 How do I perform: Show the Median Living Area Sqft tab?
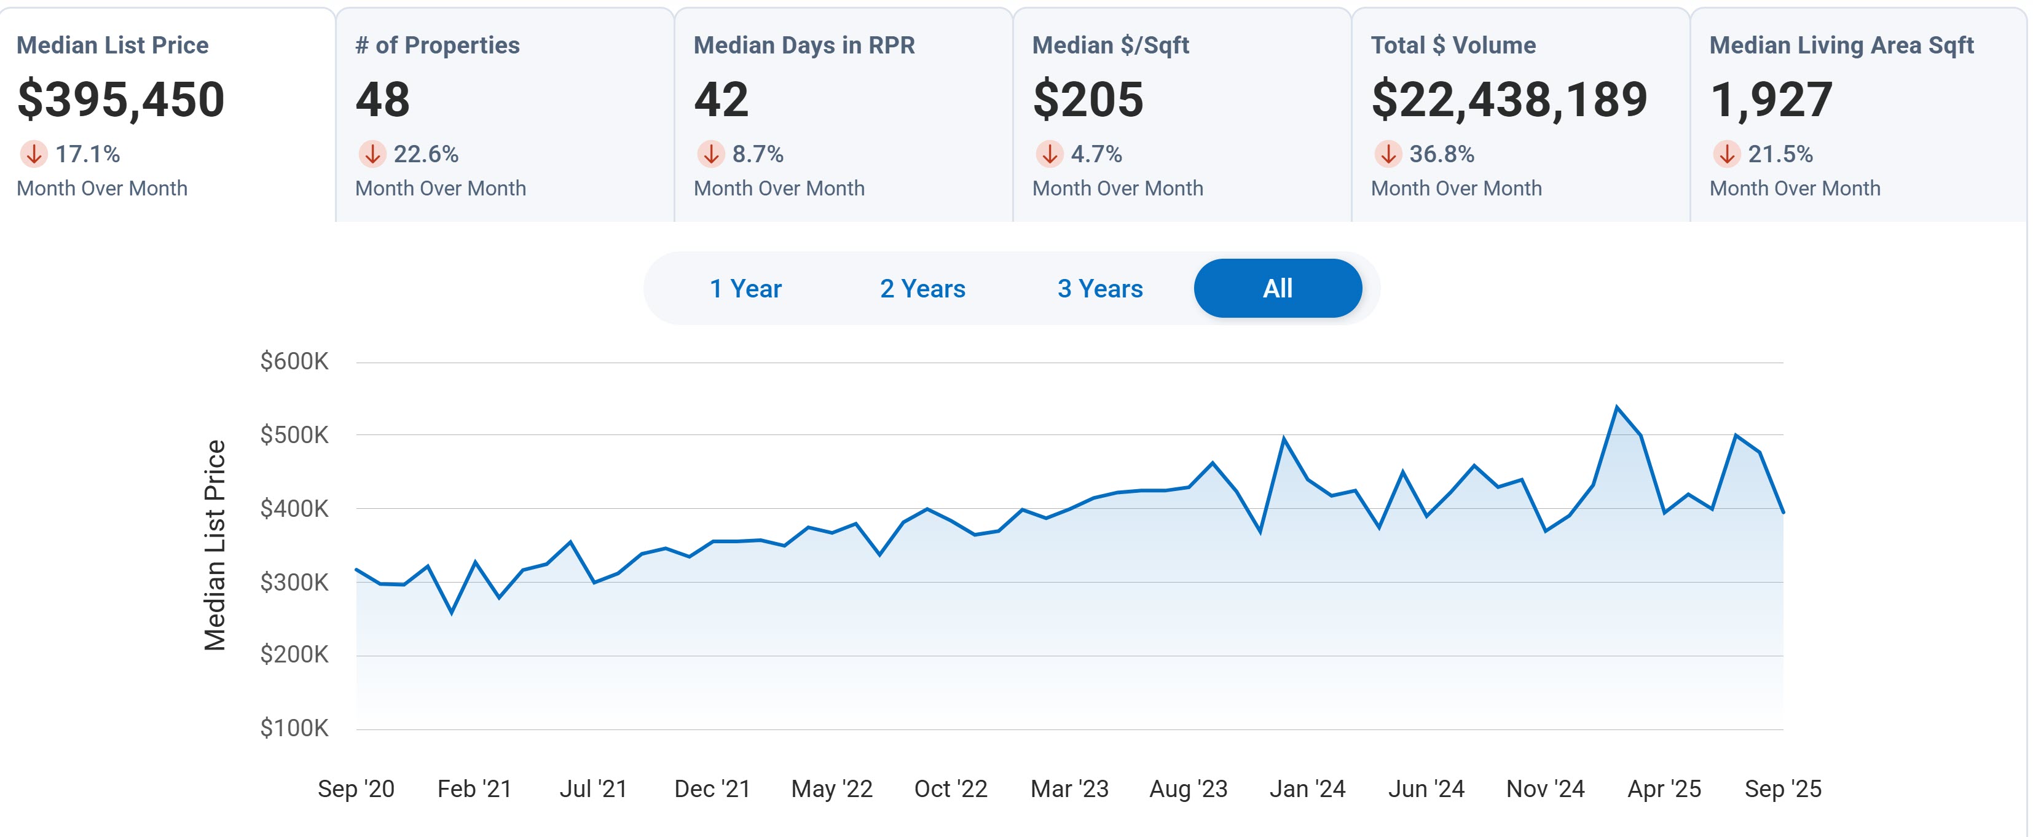1841,45
